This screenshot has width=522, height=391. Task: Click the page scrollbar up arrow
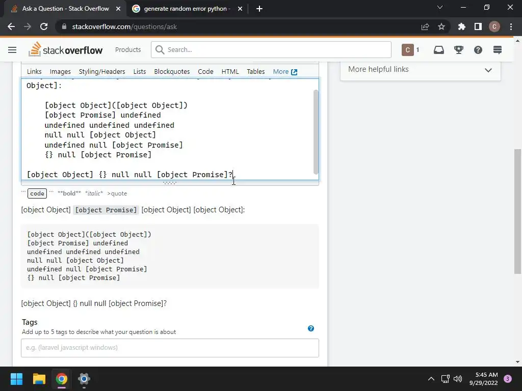click(x=517, y=41)
